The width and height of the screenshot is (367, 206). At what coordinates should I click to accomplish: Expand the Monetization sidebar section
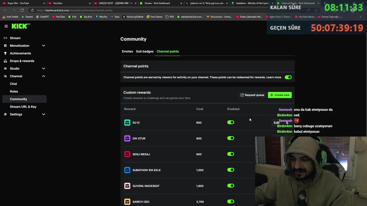44,45
